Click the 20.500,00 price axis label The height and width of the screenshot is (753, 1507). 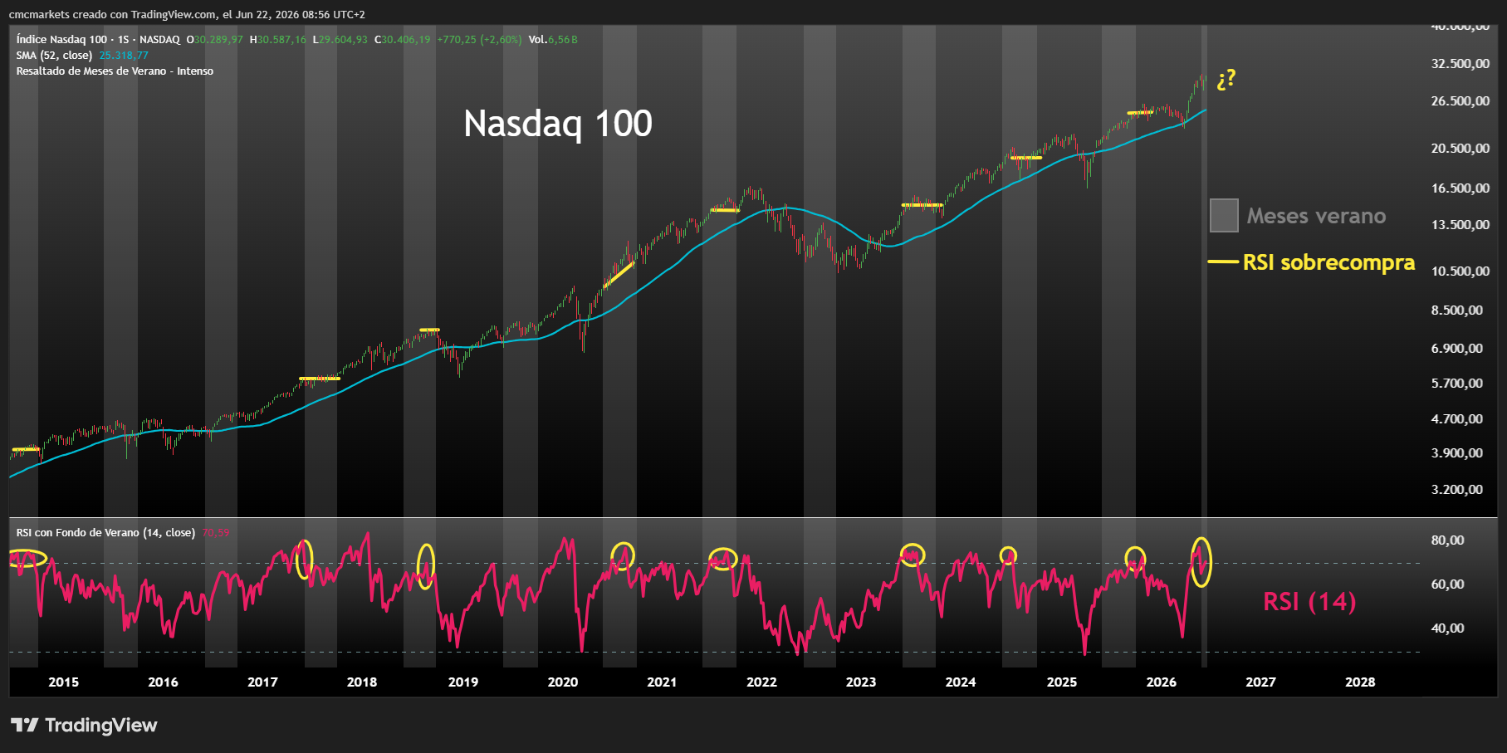click(1461, 148)
